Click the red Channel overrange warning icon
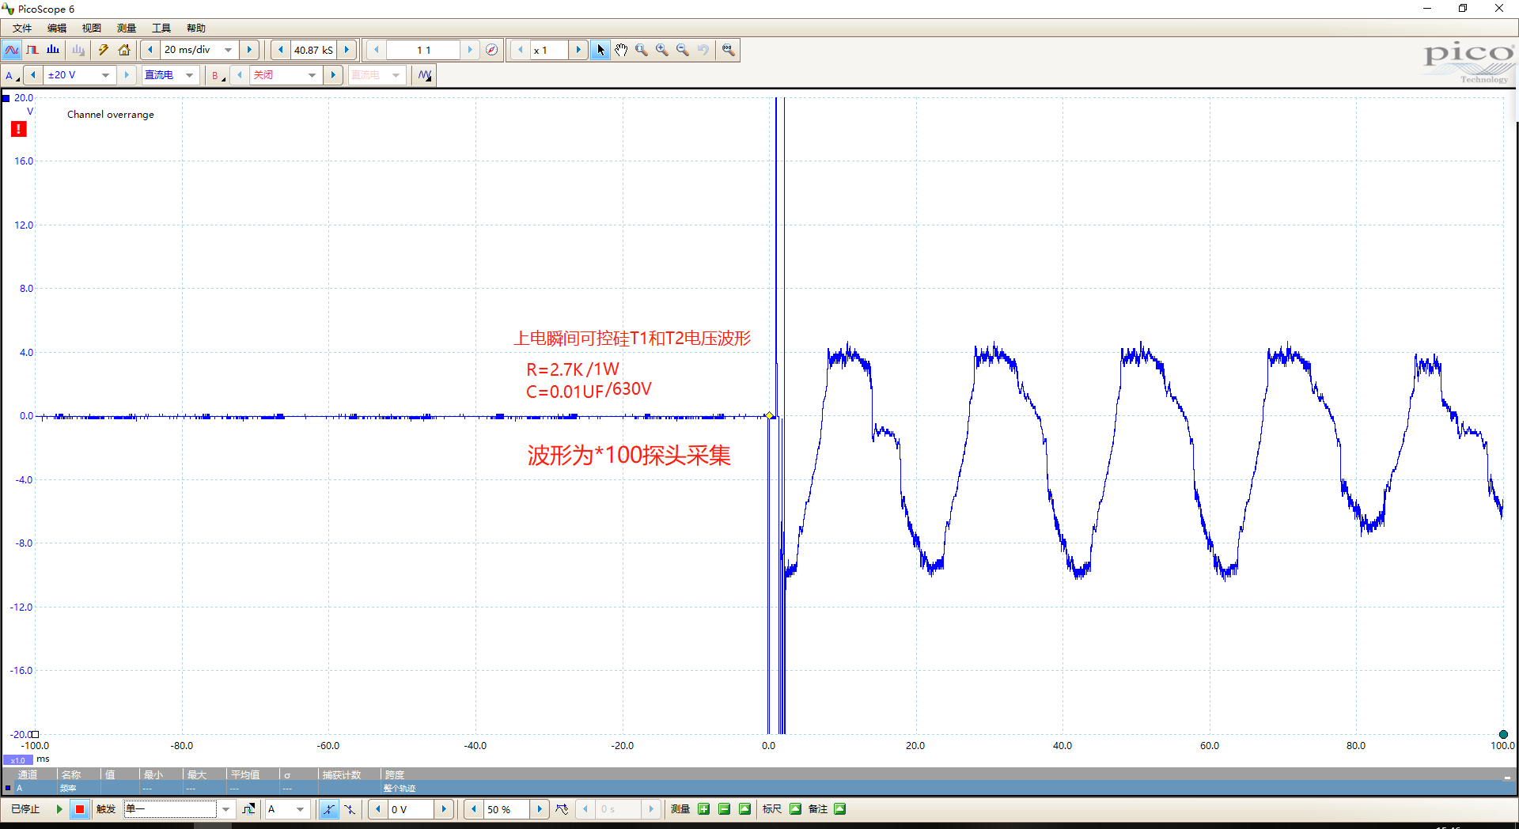Image resolution: width=1519 pixels, height=829 pixels. [x=19, y=129]
